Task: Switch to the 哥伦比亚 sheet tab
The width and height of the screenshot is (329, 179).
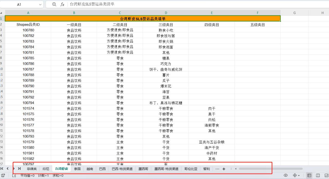Action: (x=191, y=169)
